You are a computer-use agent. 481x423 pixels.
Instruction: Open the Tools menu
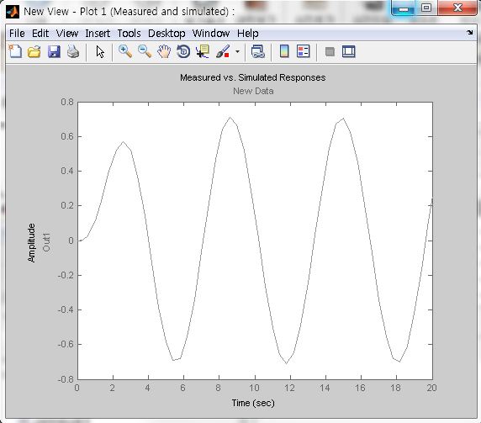click(x=129, y=33)
